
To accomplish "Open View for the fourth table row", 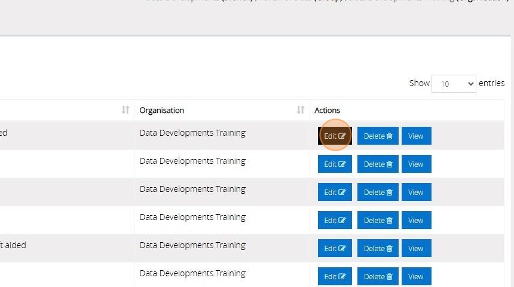I will 417,220.
